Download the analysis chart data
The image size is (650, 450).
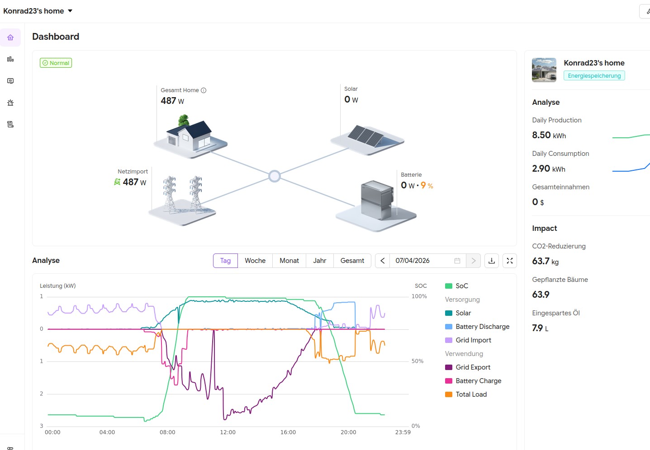point(492,261)
